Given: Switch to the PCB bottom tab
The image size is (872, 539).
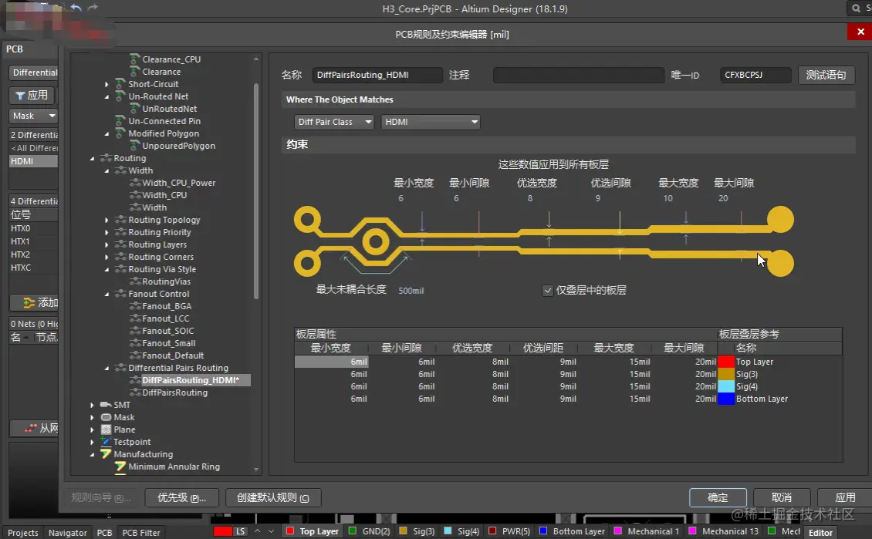Looking at the screenshot, I should (x=104, y=532).
